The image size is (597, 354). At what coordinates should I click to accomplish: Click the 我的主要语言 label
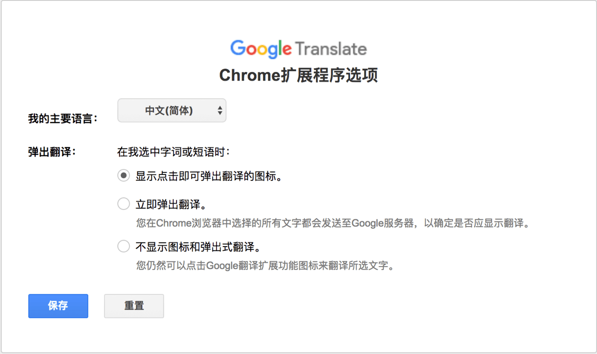tap(63, 119)
